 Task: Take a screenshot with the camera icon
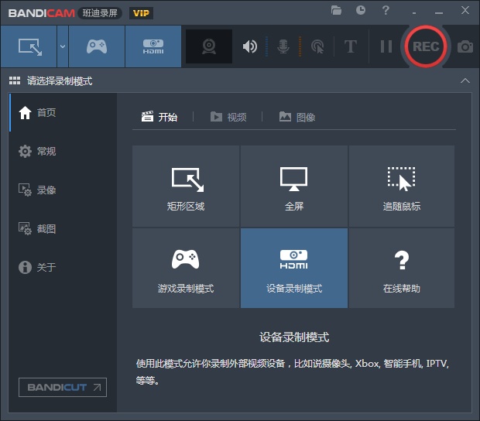[x=465, y=46]
